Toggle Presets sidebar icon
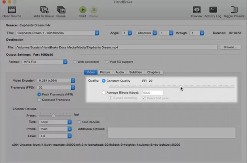The height and width of the screenshot is (163, 247). coord(234,10)
